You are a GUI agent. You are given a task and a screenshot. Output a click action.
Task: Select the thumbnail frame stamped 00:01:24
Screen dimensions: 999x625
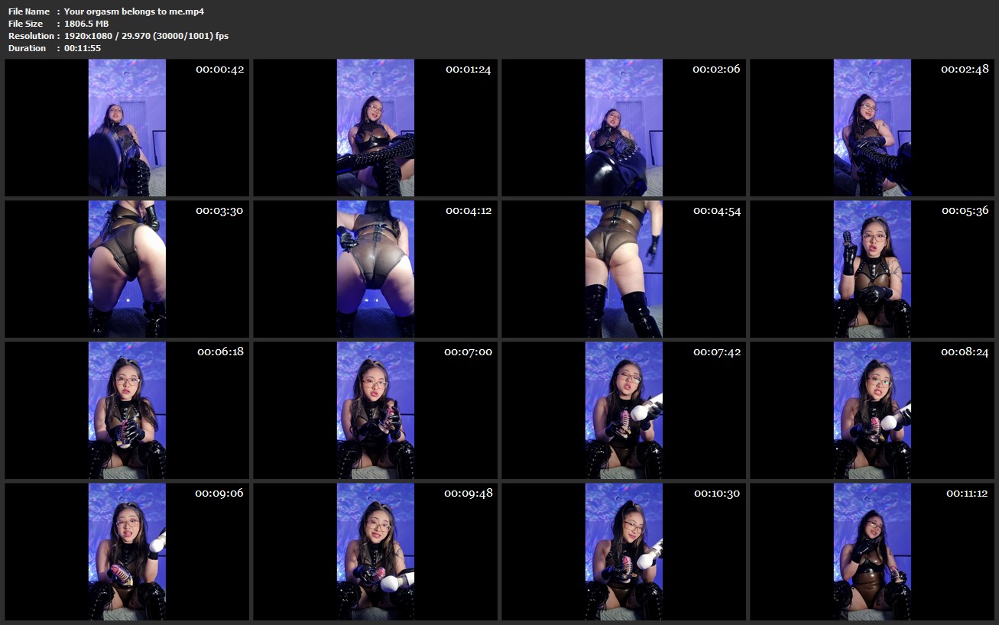375,128
